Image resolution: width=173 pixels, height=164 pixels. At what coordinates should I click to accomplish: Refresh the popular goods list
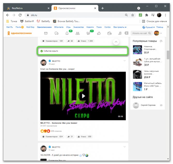(x=161, y=41)
